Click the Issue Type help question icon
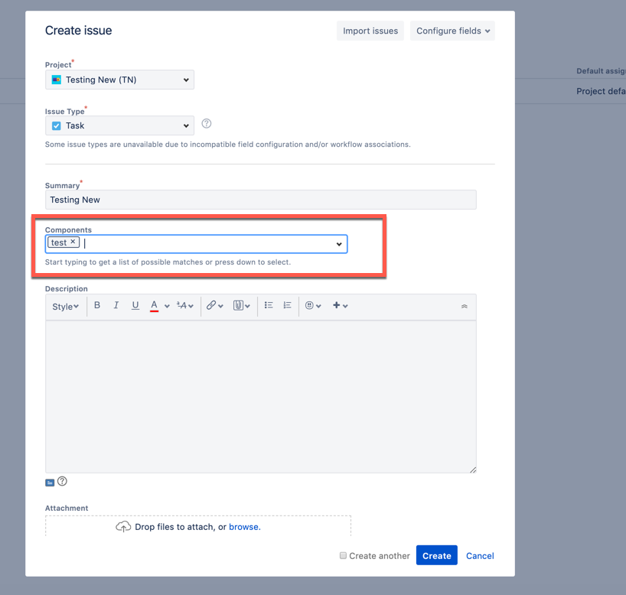626x595 pixels. (207, 124)
